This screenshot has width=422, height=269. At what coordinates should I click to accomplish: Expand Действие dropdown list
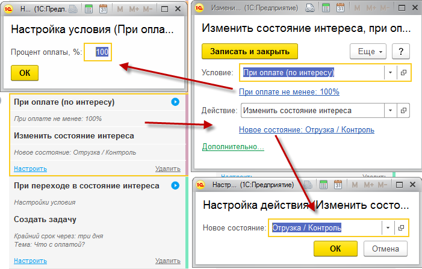390,110
